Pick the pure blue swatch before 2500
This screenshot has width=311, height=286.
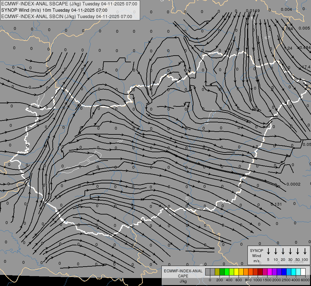[284, 272]
